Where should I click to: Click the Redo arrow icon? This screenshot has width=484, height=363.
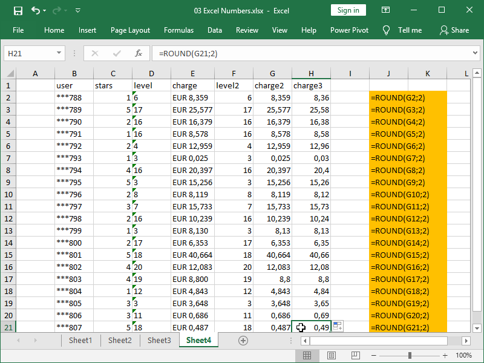[x=57, y=11]
